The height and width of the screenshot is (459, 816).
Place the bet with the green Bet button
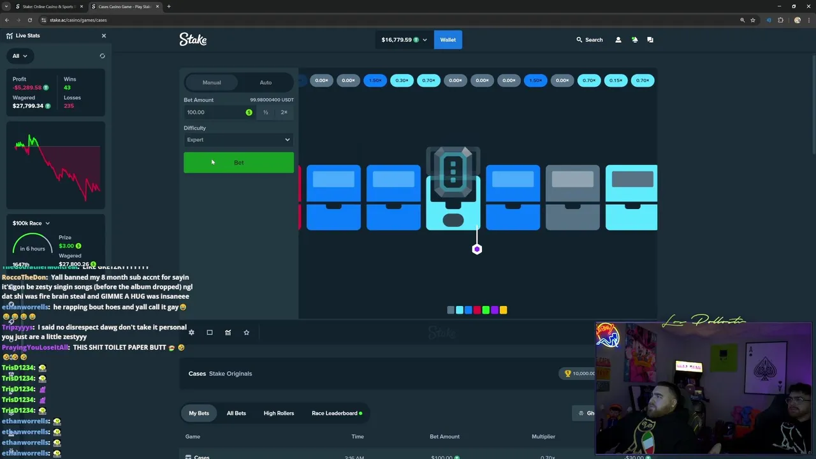coord(238,163)
